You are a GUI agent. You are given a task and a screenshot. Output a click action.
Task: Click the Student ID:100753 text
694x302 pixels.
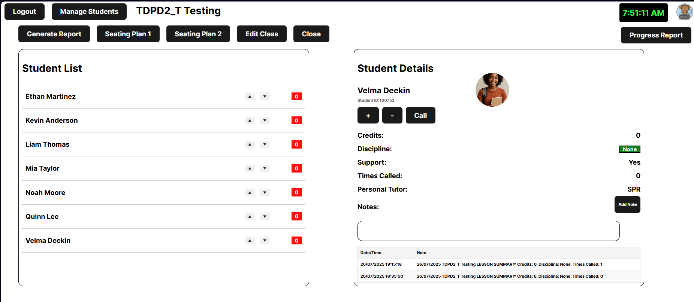(376, 100)
